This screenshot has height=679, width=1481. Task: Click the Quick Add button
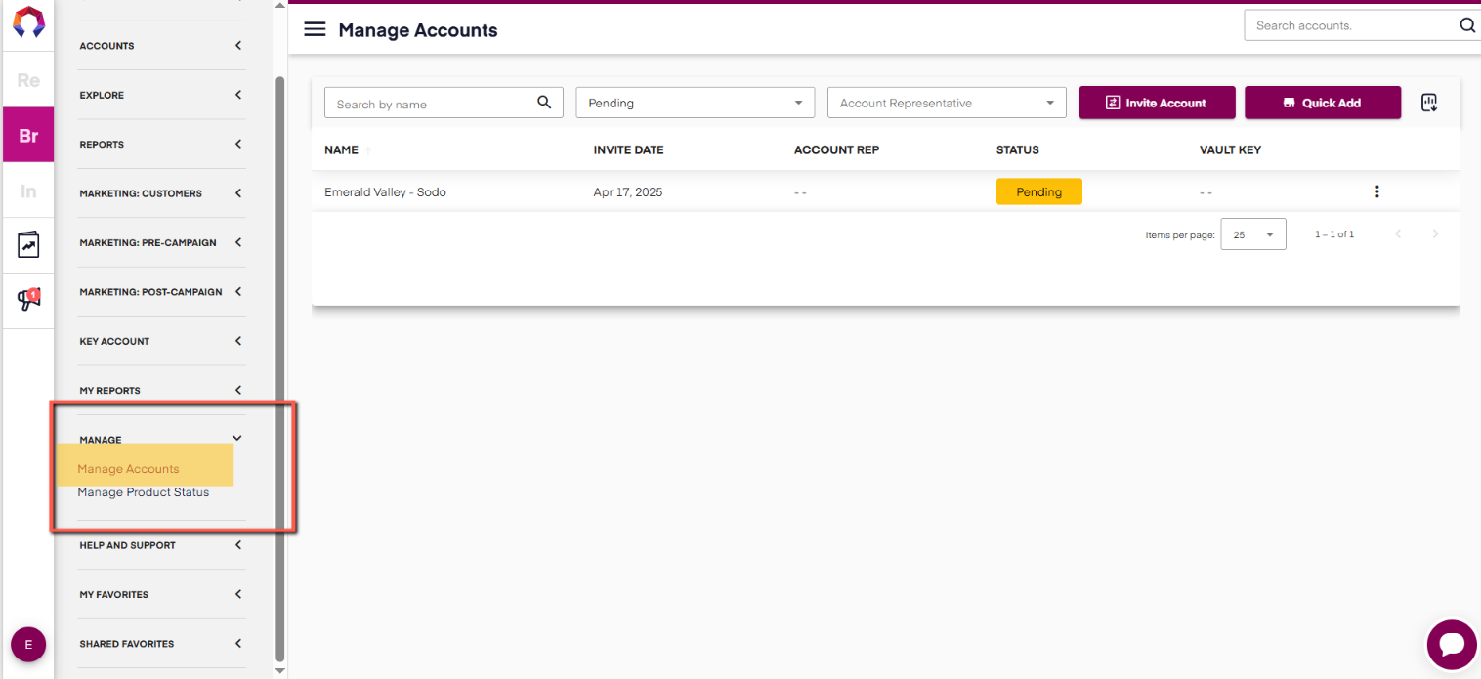coord(1322,103)
